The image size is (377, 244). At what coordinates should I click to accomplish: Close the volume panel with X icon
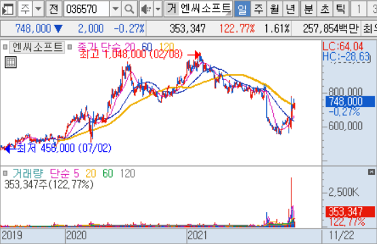(x=372, y=171)
